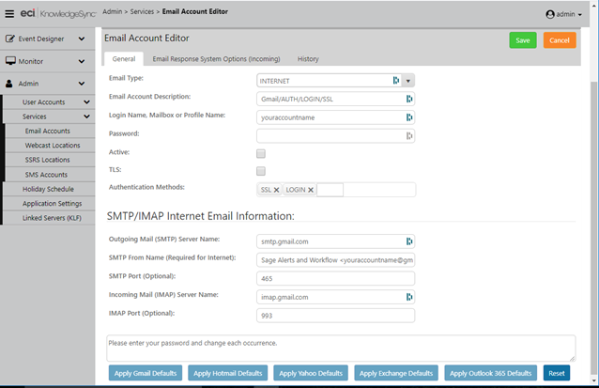Open SSRS Locations in sidebar
This screenshot has width=599, height=388.
pos(47,160)
